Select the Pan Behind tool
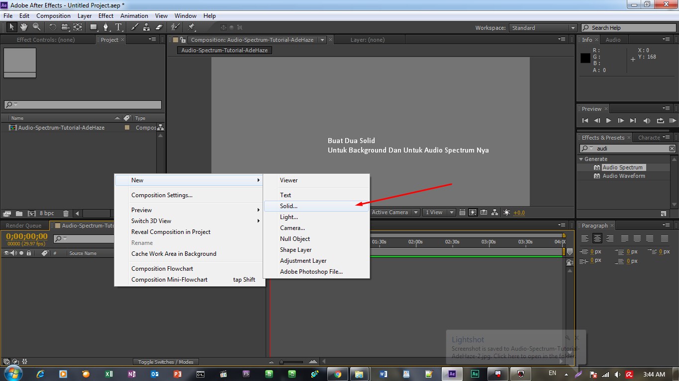Screen dimensions: 679x381 78,27
